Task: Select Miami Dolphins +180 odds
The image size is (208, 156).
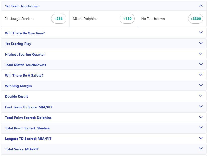Action: pos(127,19)
